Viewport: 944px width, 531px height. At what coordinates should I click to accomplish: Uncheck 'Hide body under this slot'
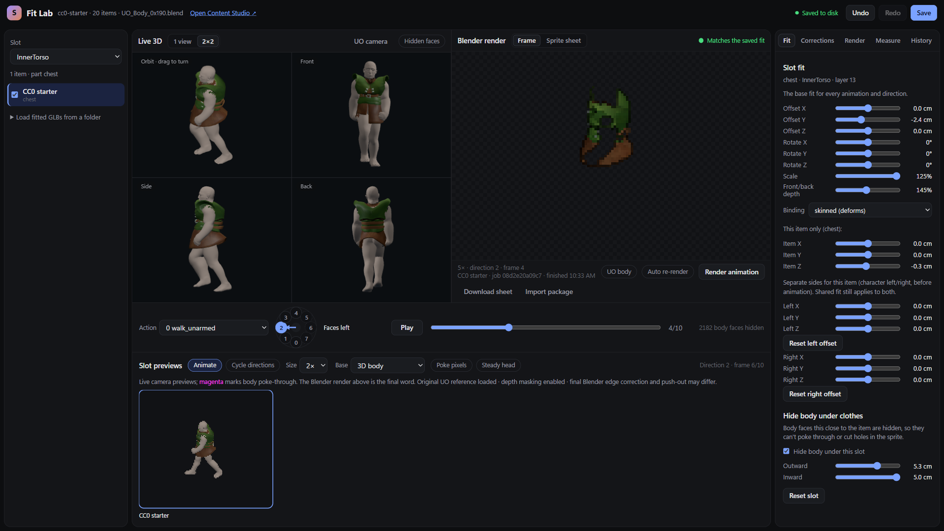(x=786, y=451)
